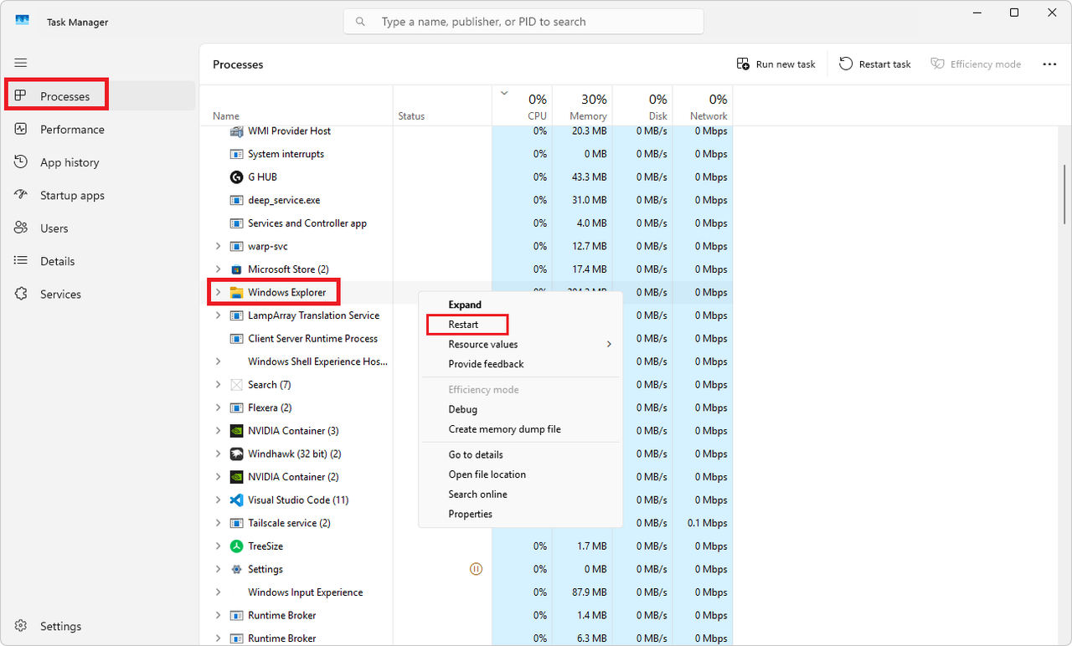Select the Client Server Runtime Process row
1072x646 pixels.
click(466, 339)
